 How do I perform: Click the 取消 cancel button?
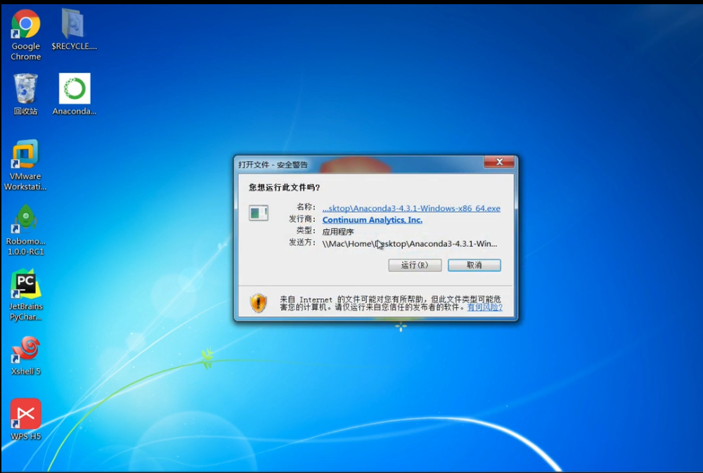coord(475,265)
